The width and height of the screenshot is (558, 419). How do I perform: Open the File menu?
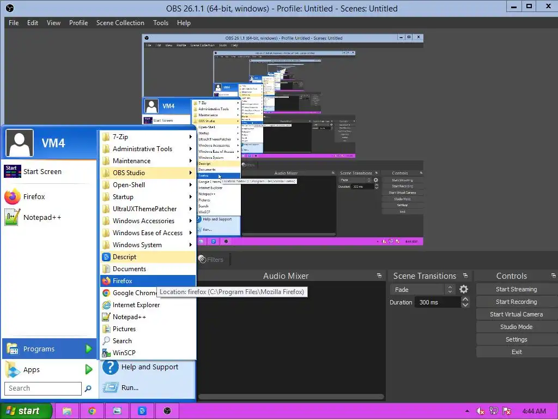coord(14,23)
